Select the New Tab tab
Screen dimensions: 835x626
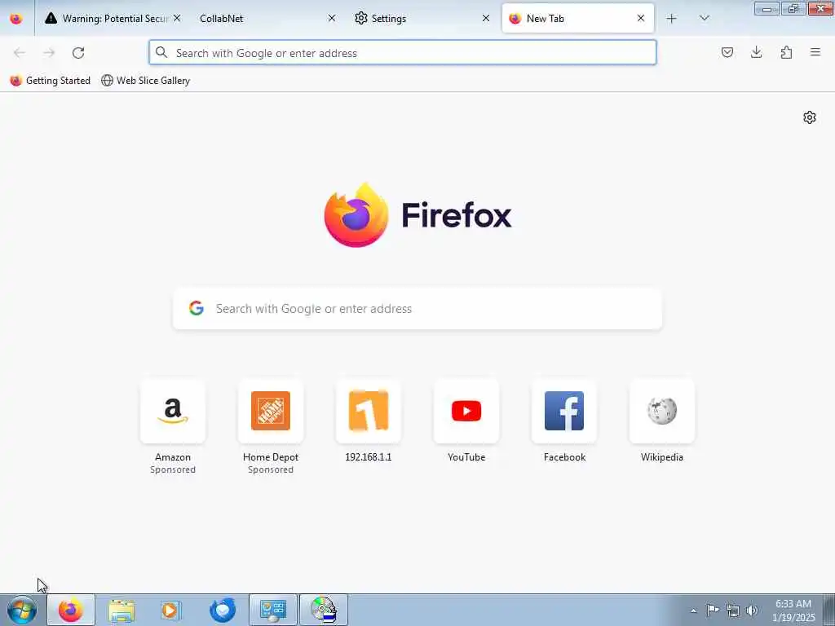(578, 19)
